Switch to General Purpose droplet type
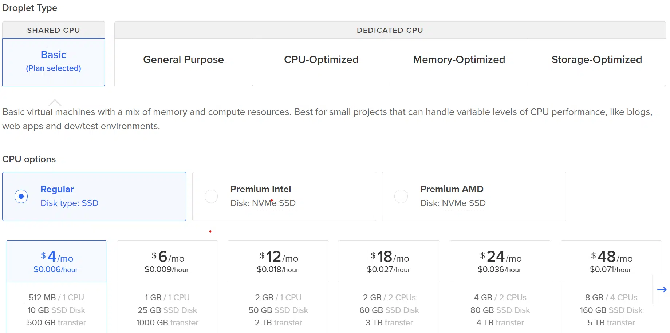 click(x=183, y=60)
